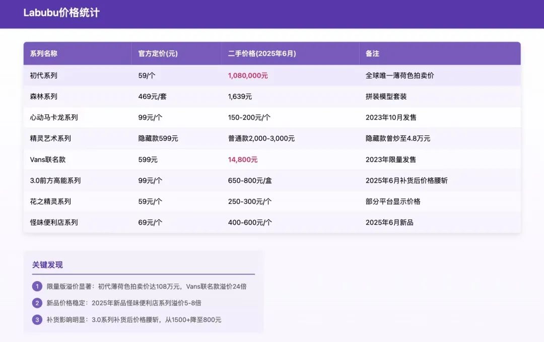This screenshot has height=342, width=544.
Task: Select the 59/个 official price cell
Action: point(147,76)
